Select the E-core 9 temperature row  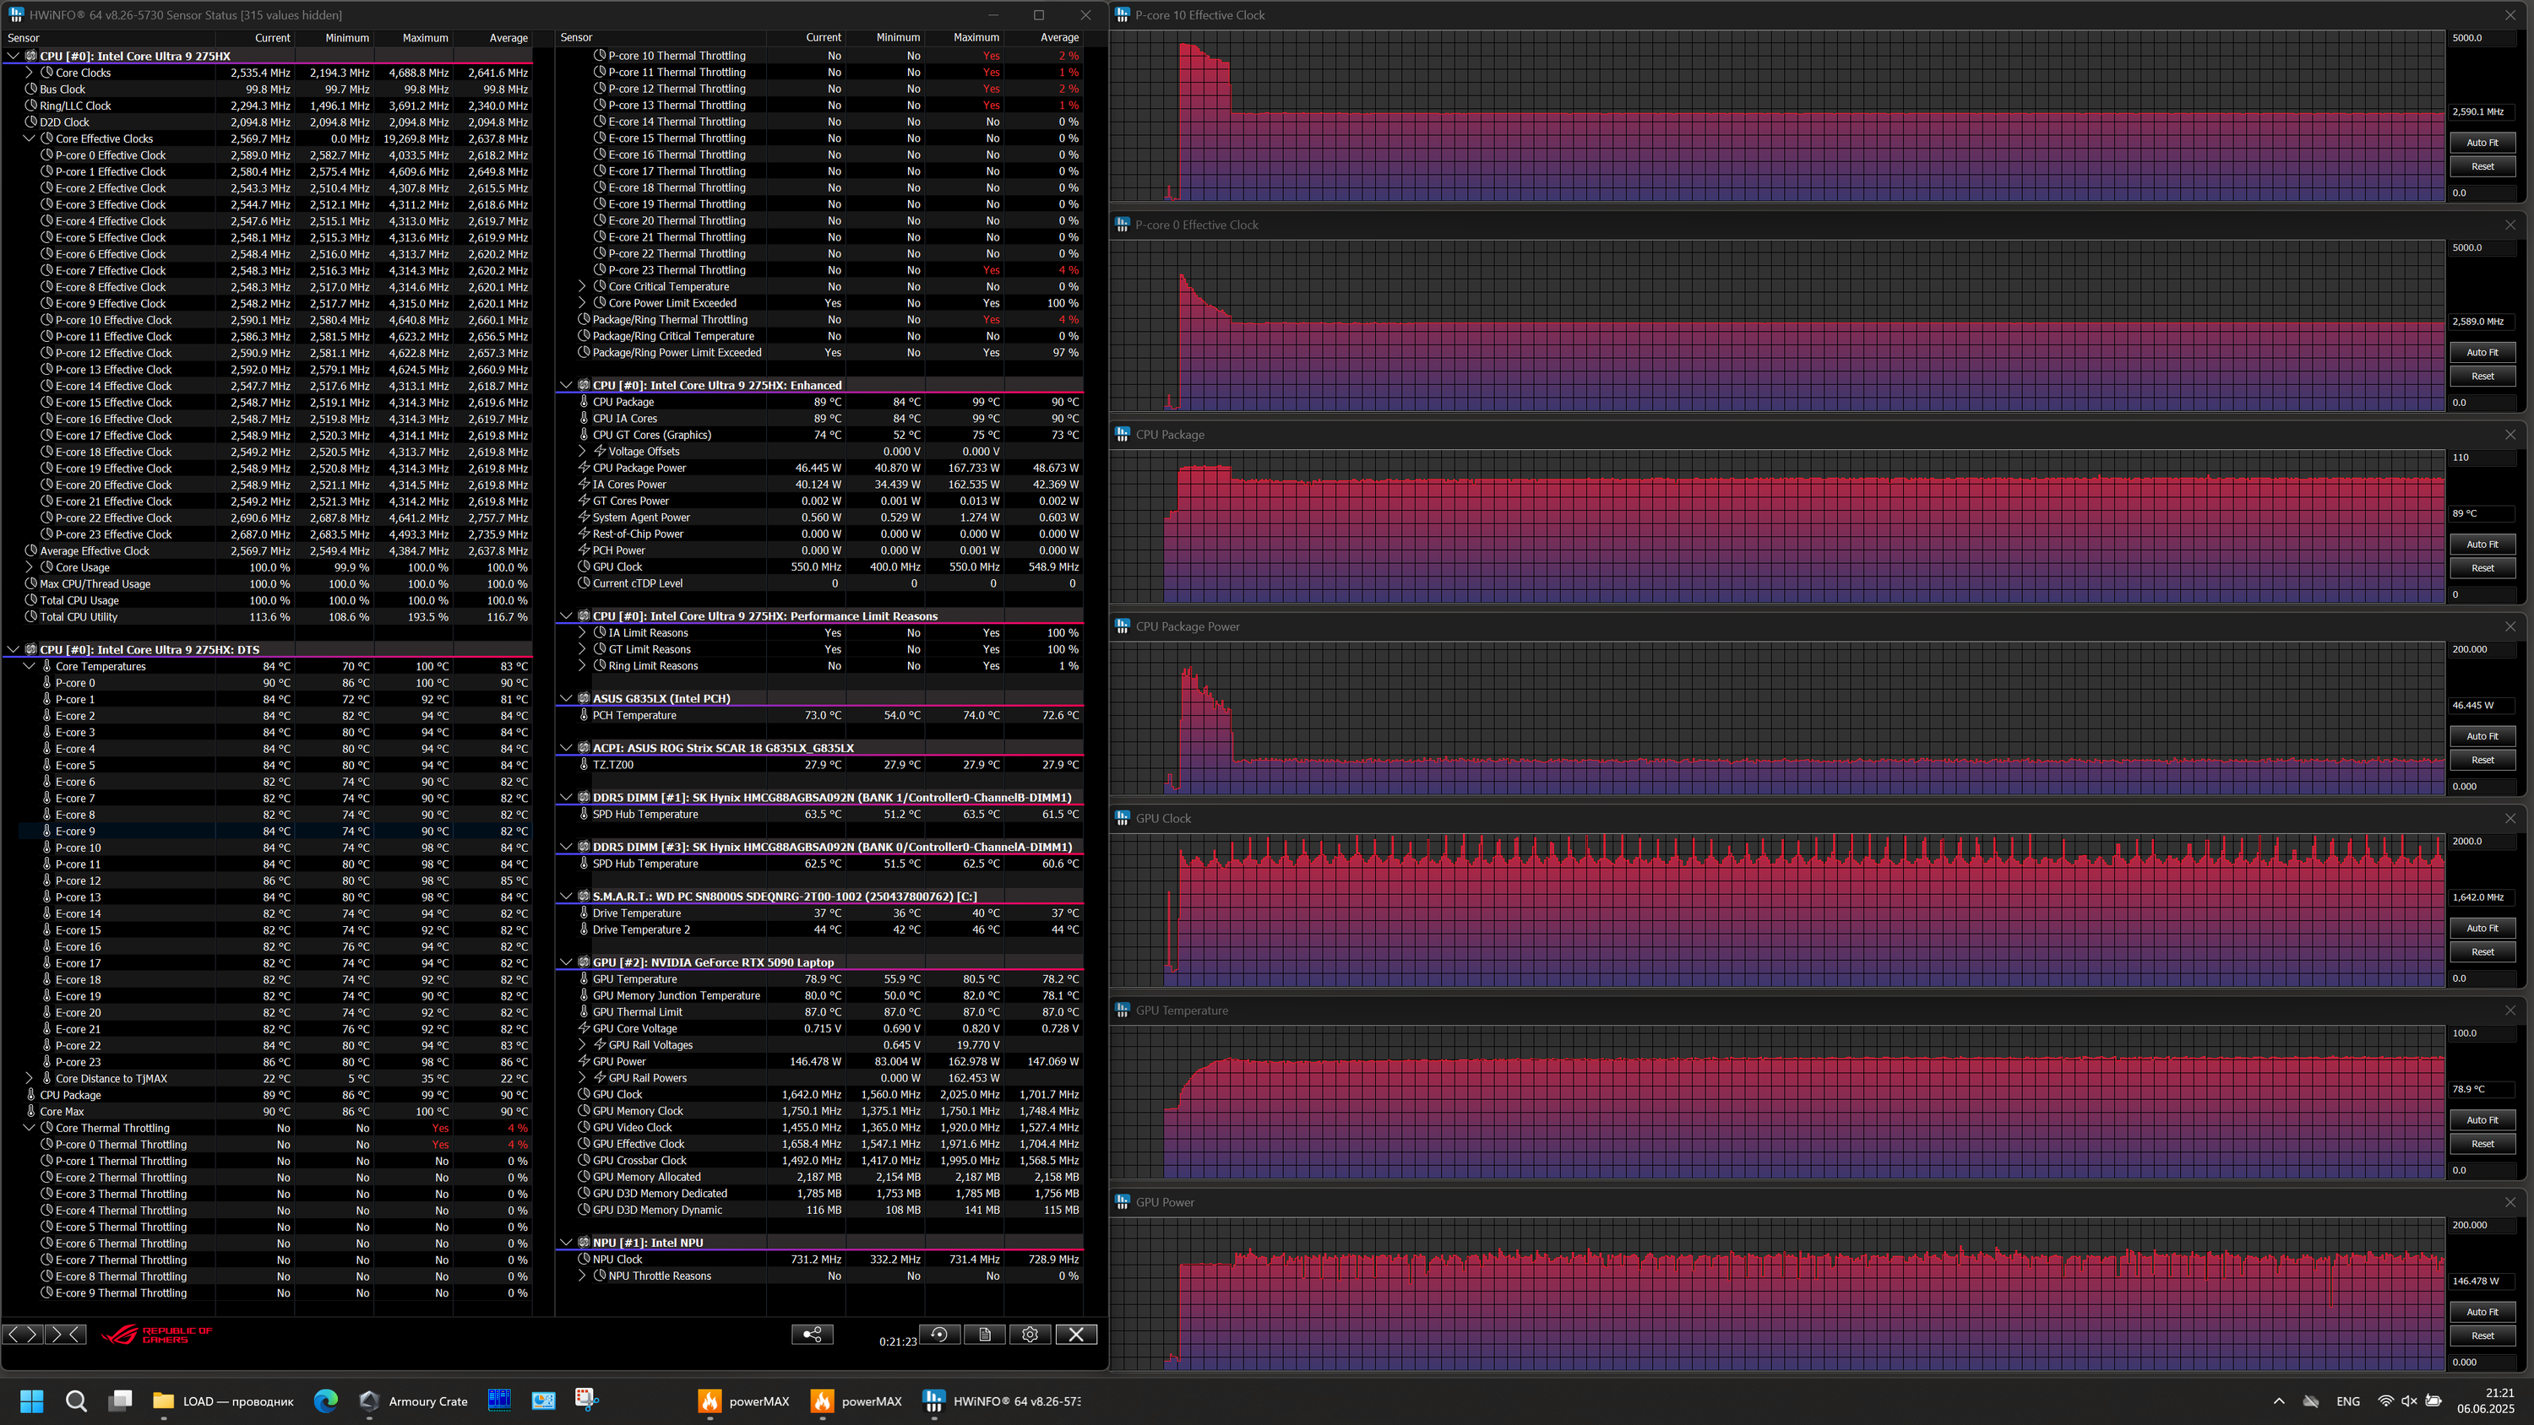click(x=76, y=831)
